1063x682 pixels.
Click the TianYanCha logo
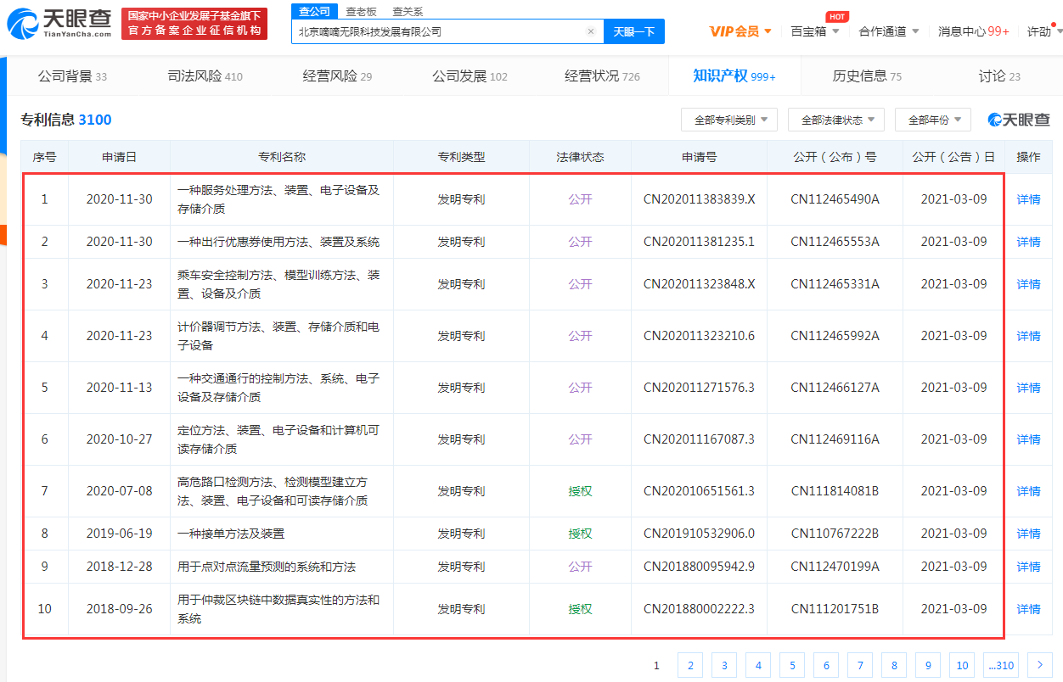point(59,24)
